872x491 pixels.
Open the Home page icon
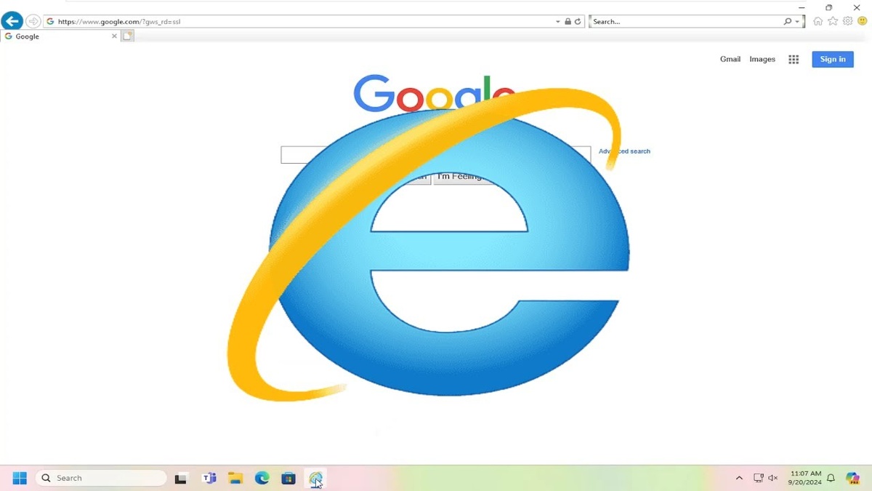[818, 22]
